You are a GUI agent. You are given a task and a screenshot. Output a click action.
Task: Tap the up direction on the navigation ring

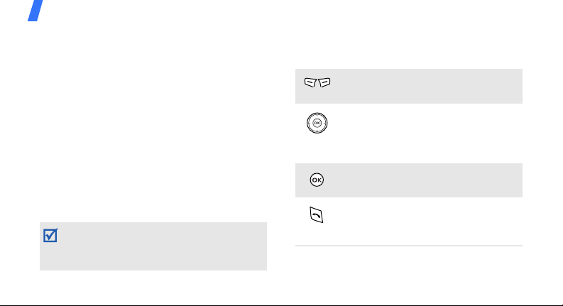pos(317,115)
